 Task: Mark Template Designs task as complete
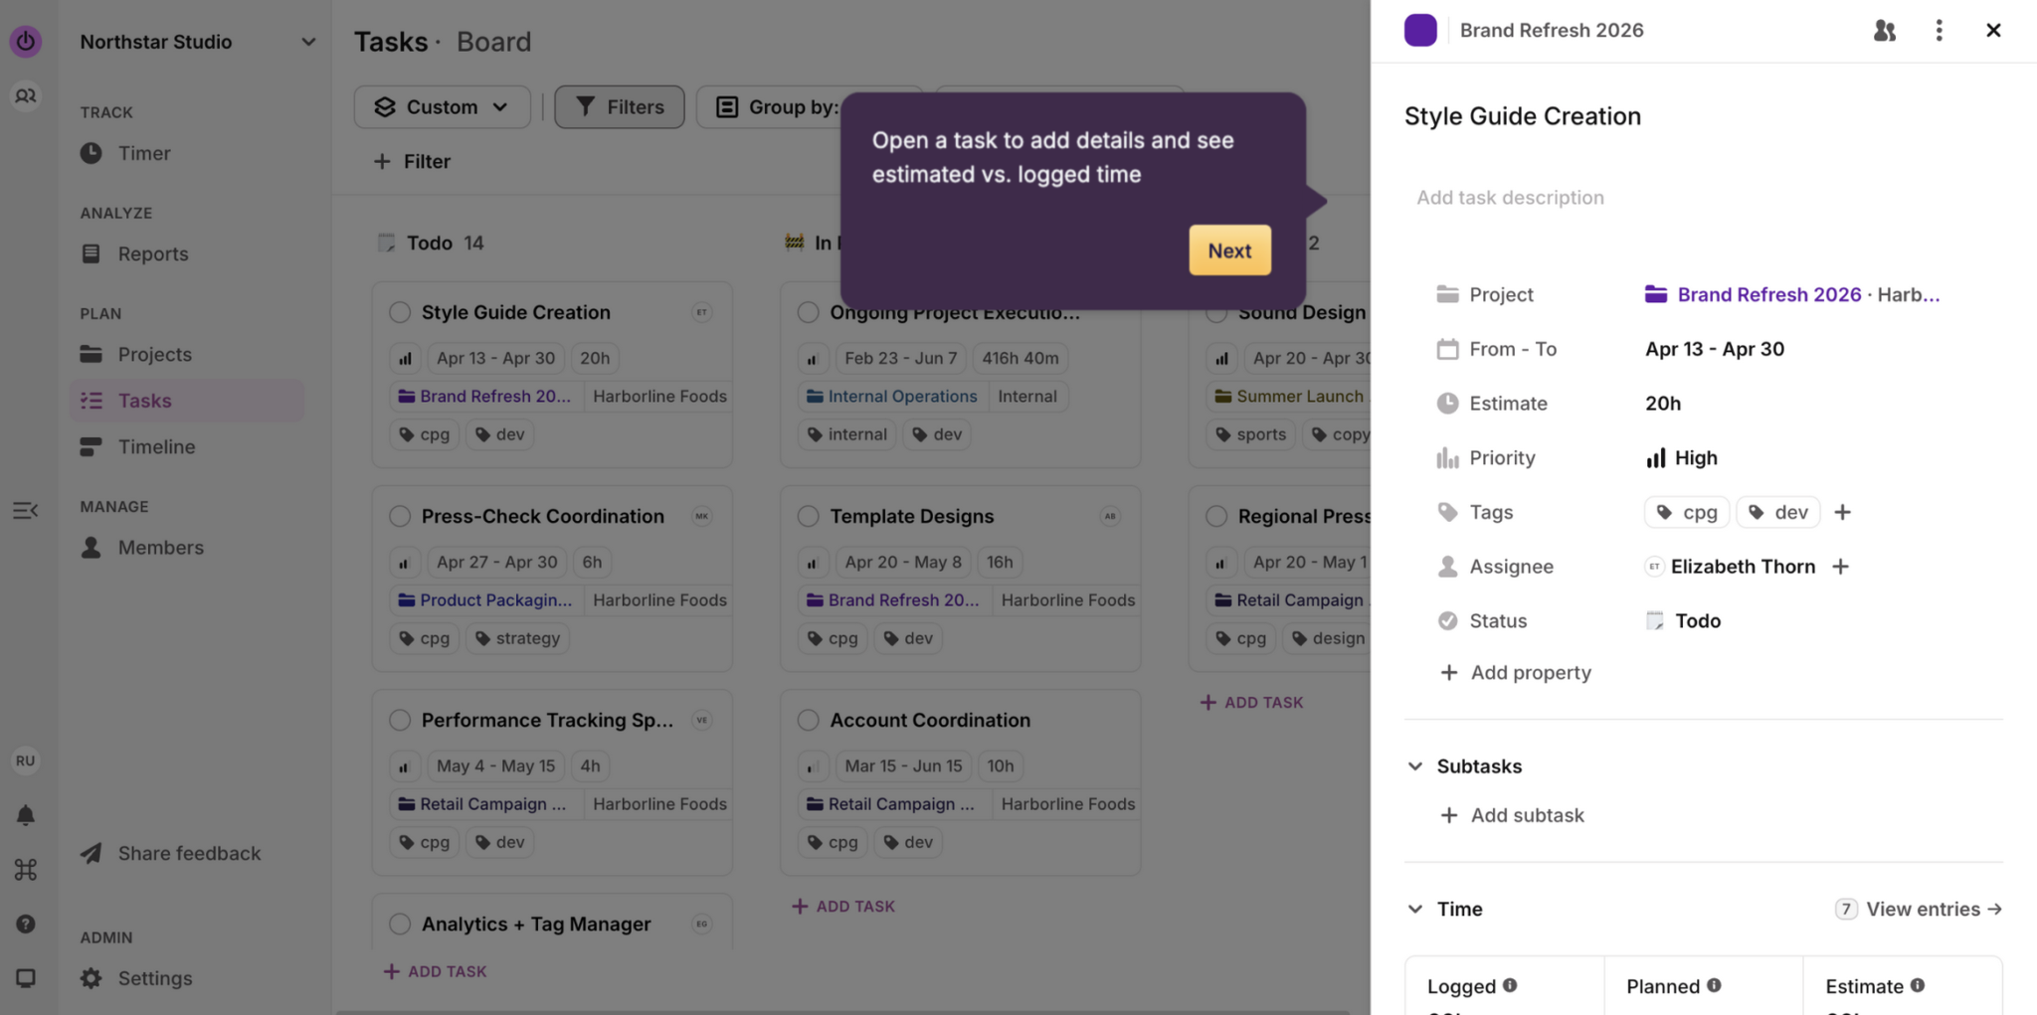pyautogui.click(x=809, y=516)
